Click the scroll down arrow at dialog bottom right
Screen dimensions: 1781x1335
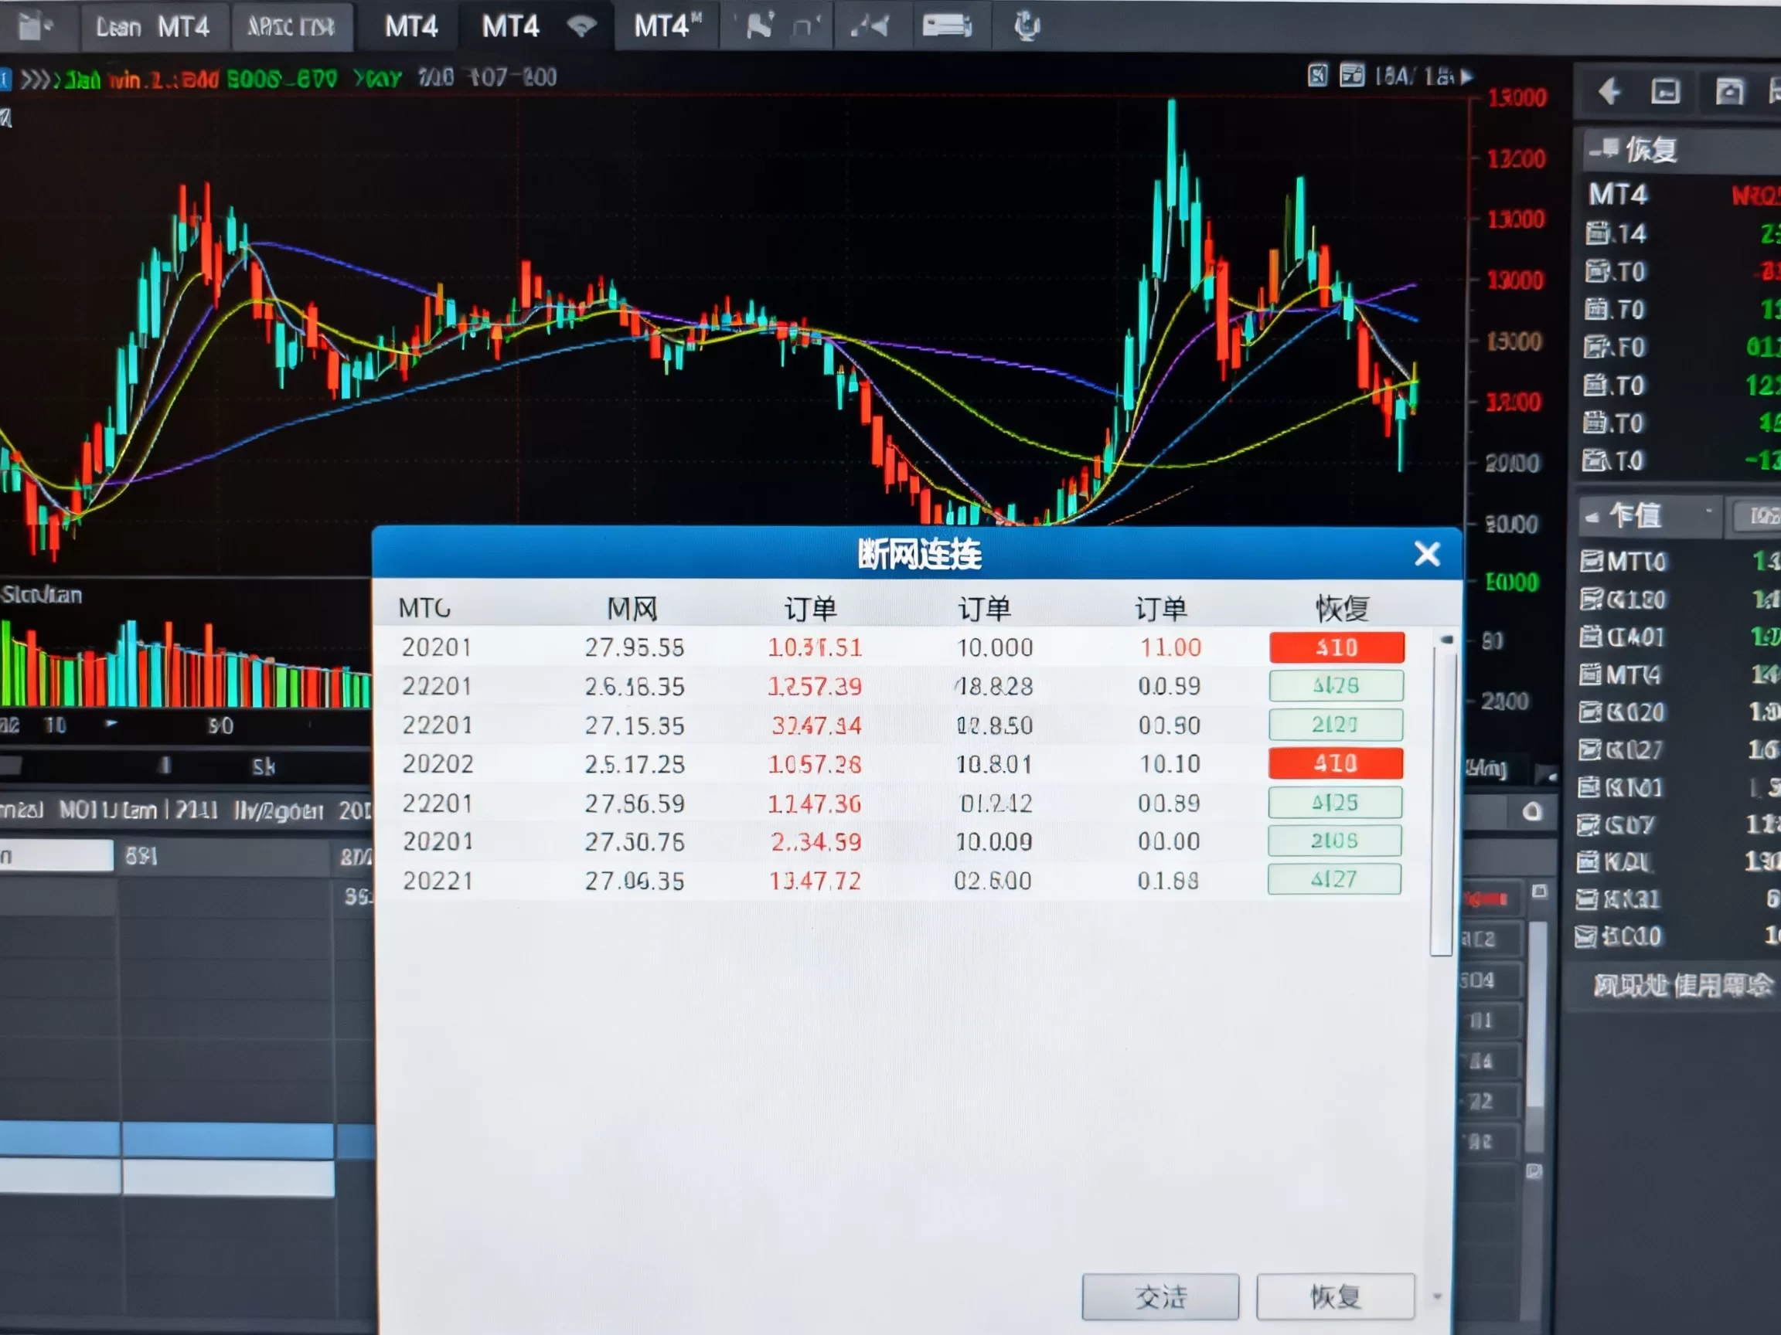(1438, 1297)
